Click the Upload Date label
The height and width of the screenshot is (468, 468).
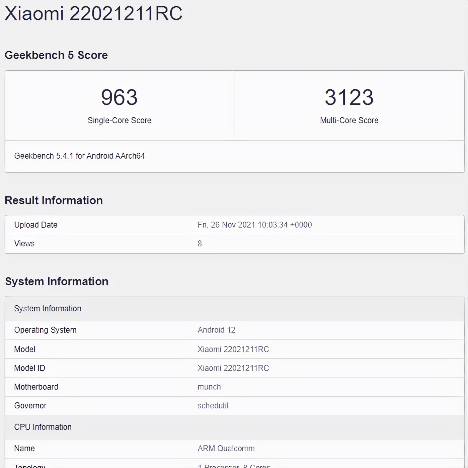click(x=36, y=225)
